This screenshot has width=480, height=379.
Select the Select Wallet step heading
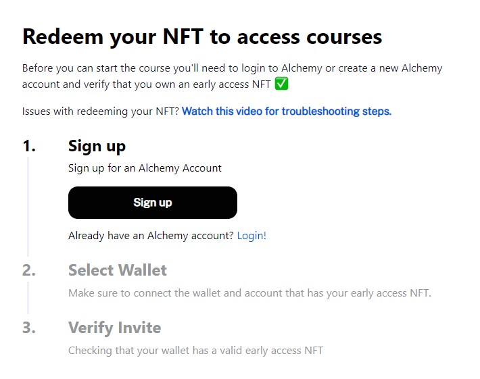[118, 270]
